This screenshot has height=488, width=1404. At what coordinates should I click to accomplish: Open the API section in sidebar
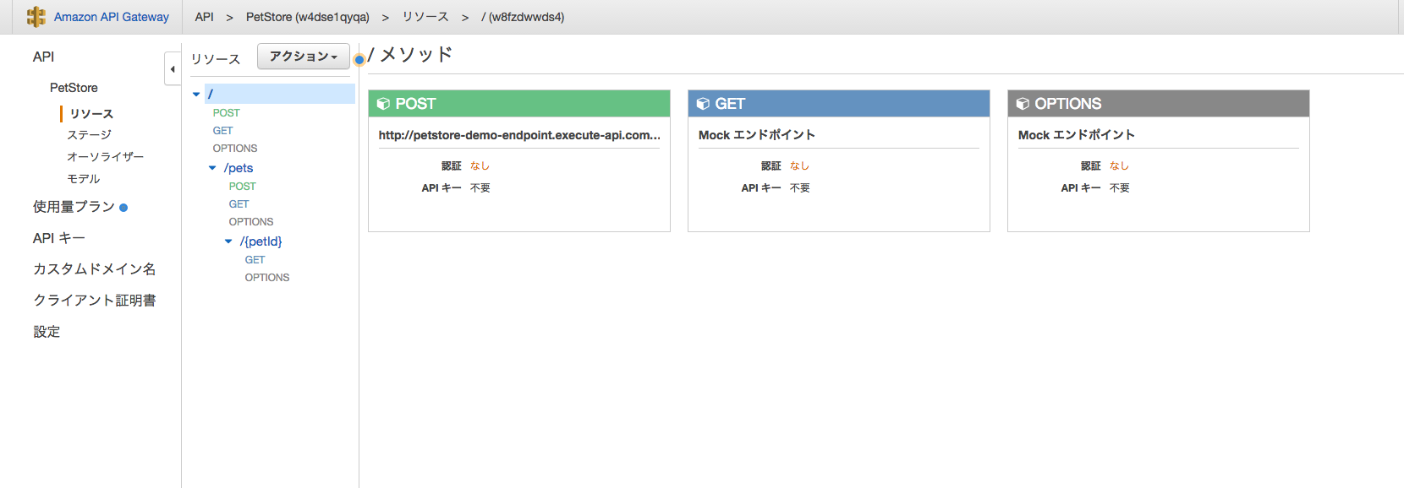[43, 57]
